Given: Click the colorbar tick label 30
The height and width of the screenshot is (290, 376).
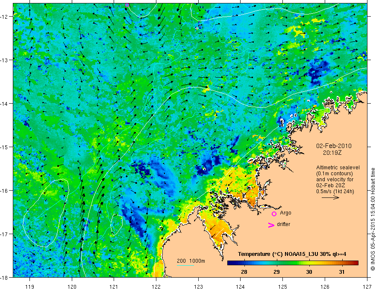Looking at the screenshot, I should point(309,272).
